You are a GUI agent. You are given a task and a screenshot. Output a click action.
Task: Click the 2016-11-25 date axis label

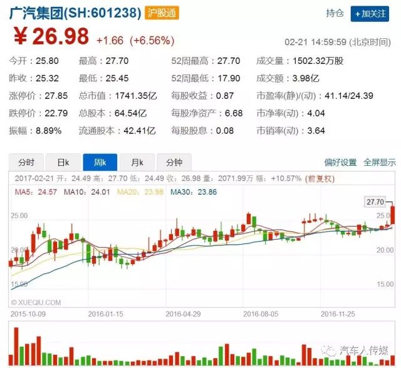338,314
